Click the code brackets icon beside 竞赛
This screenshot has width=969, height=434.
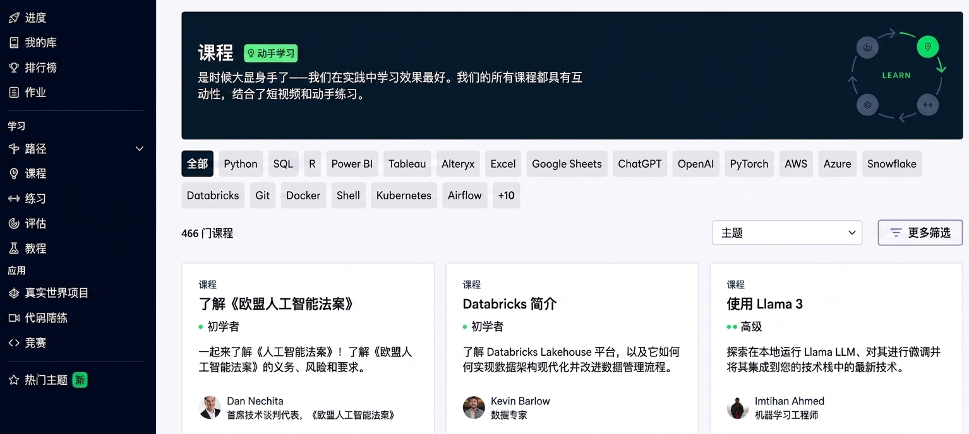(14, 343)
